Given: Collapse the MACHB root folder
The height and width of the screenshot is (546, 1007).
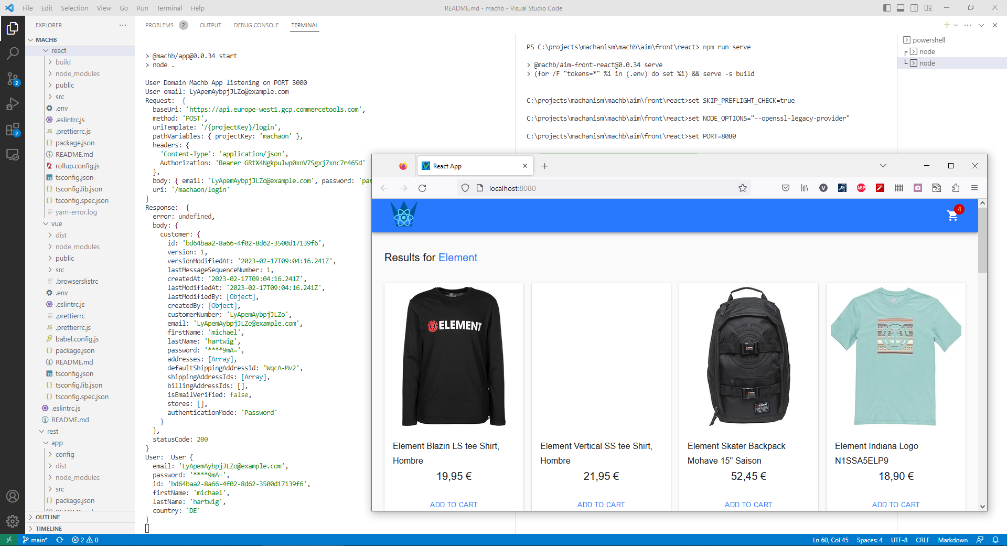Looking at the screenshot, I should 80,40.
